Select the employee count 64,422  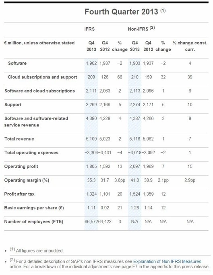(105, 222)
